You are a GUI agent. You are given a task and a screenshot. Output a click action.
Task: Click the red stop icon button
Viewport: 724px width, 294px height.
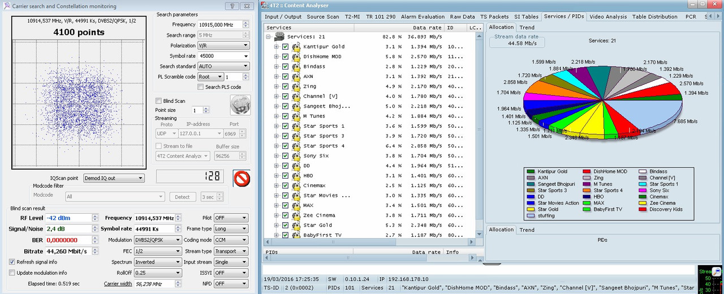[242, 178]
